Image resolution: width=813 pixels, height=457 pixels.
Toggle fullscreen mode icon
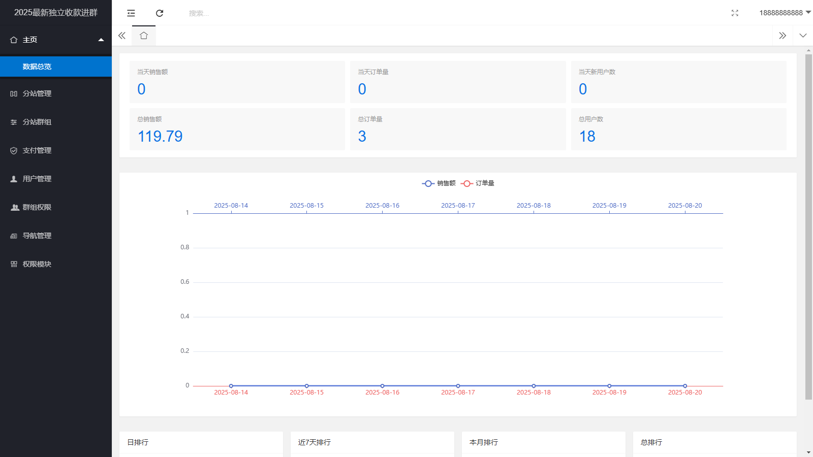[x=735, y=13]
